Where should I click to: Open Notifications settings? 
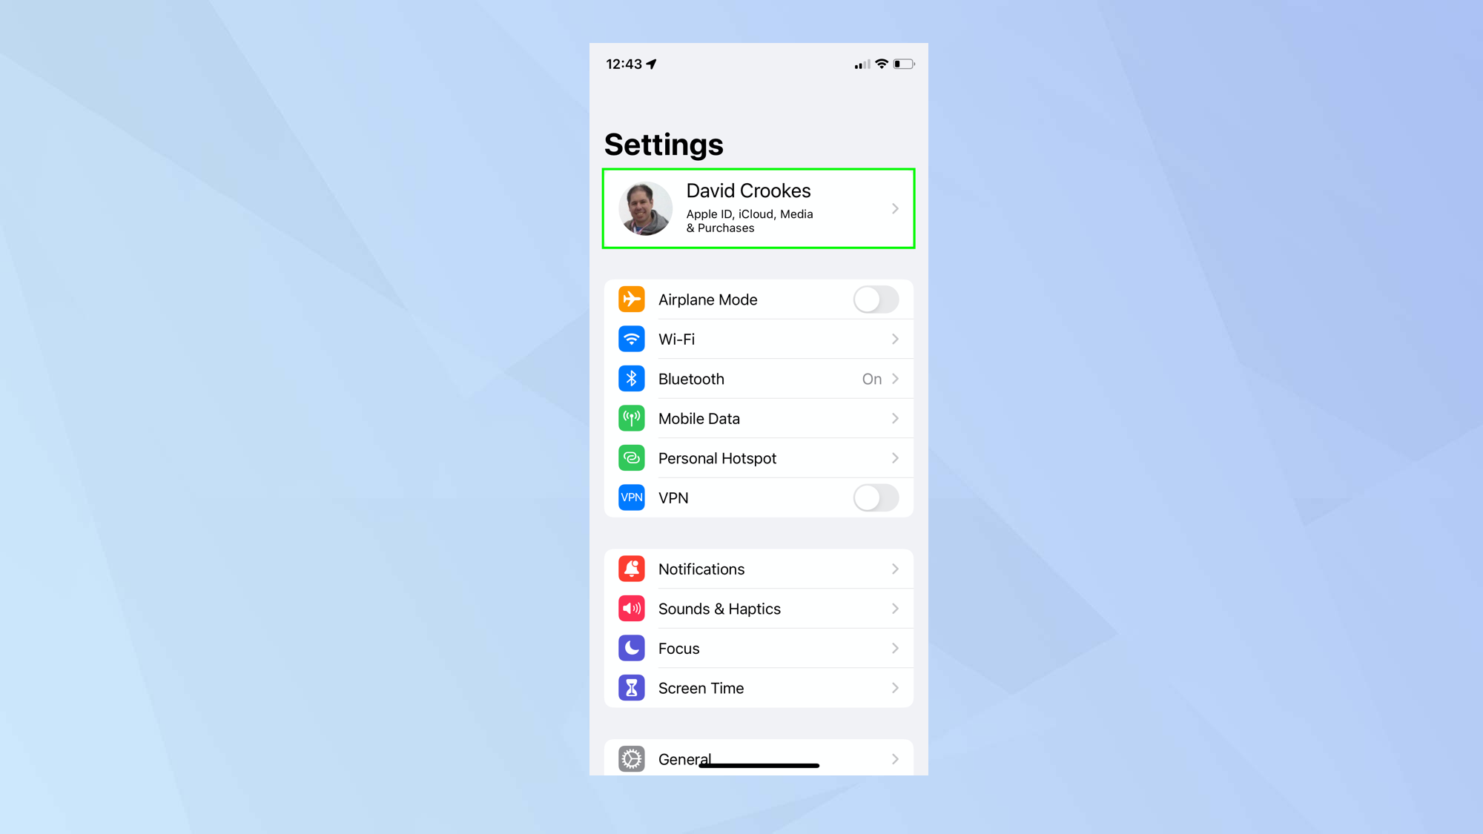(x=758, y=569)
